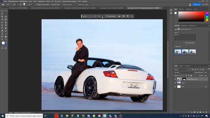Click the flag report icon in task bar

(128, 16)
